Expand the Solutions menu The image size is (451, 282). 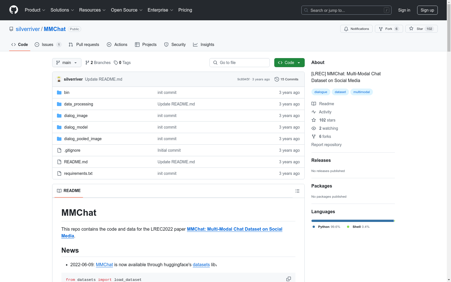coord(62,10)
